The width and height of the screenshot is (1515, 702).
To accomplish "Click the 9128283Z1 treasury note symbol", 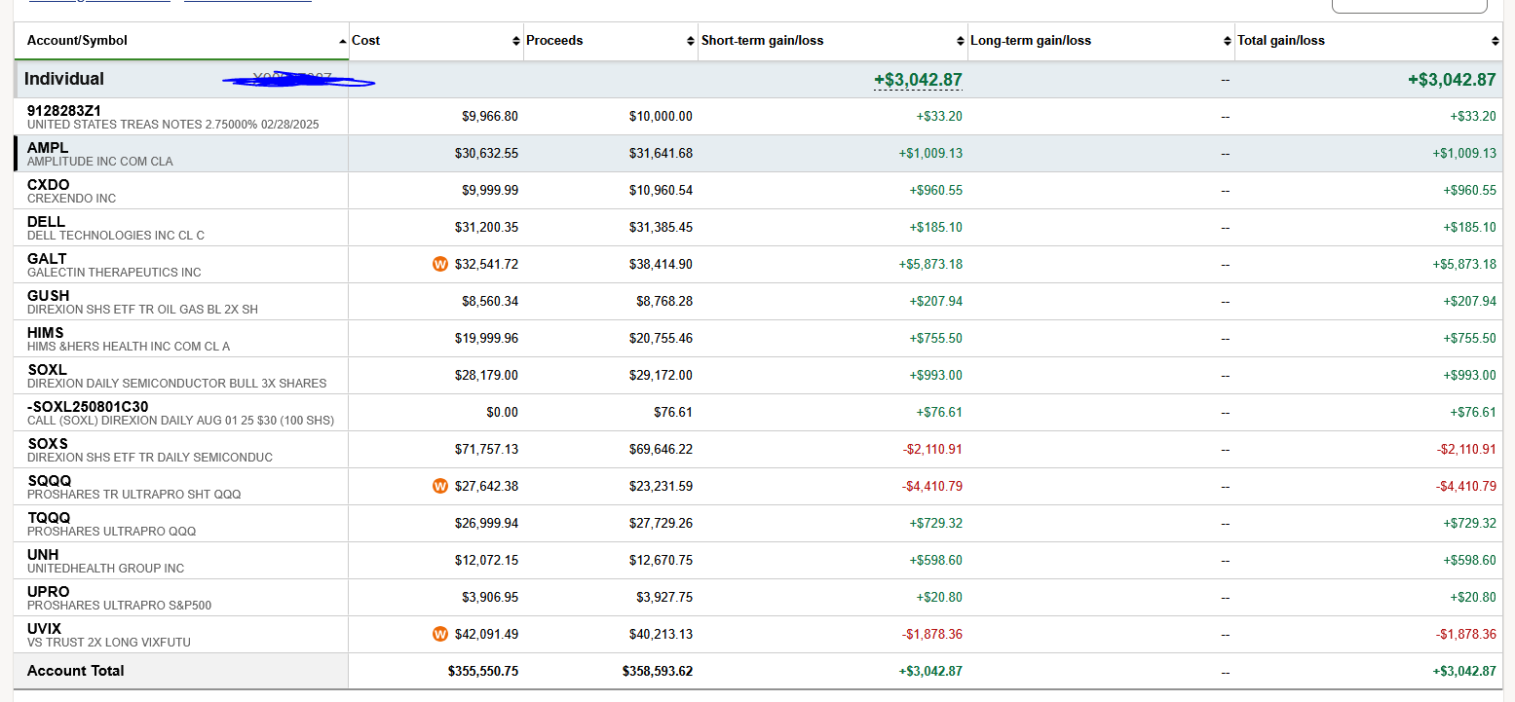I will [x=64, y=110].
